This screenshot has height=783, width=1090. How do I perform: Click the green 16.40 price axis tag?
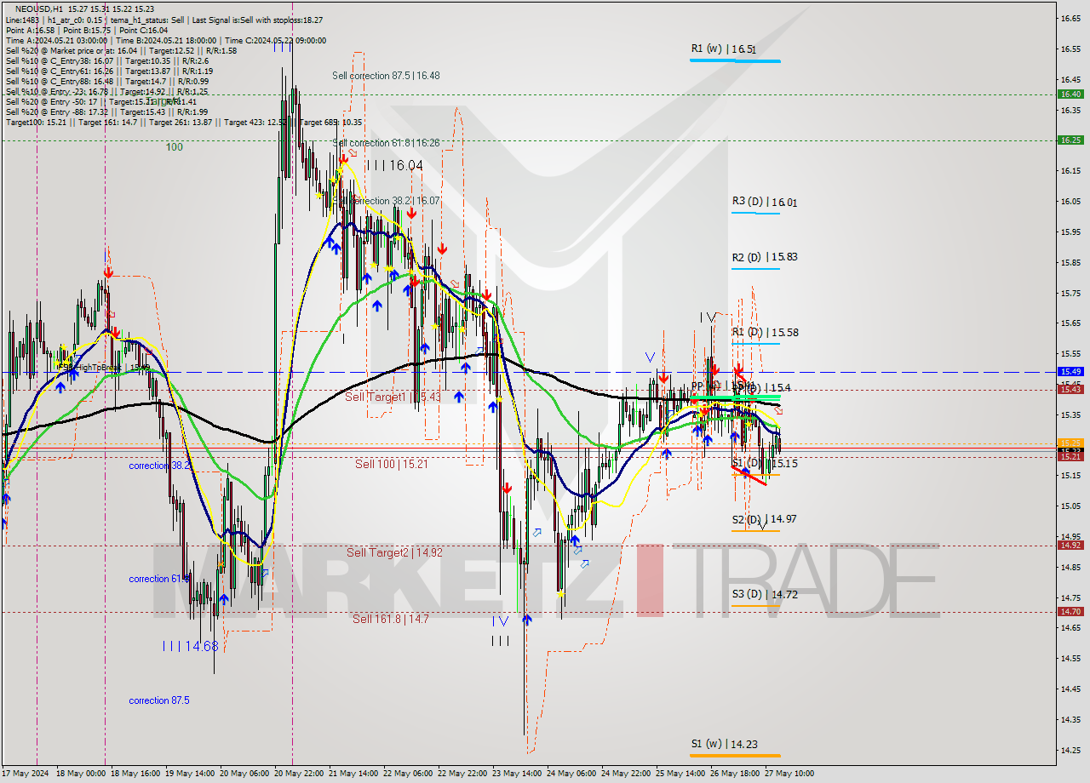pyautogui.click(x=1070, y=94)
